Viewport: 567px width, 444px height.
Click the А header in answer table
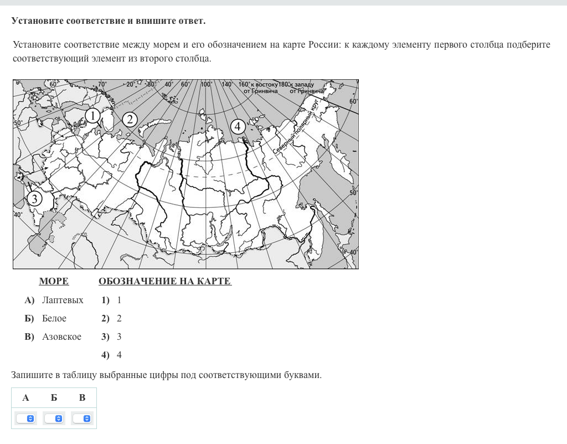click(25, 397)
